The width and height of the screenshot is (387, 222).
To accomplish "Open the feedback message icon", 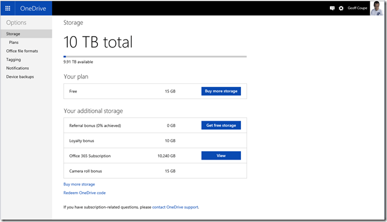I will tap(332, 8).
